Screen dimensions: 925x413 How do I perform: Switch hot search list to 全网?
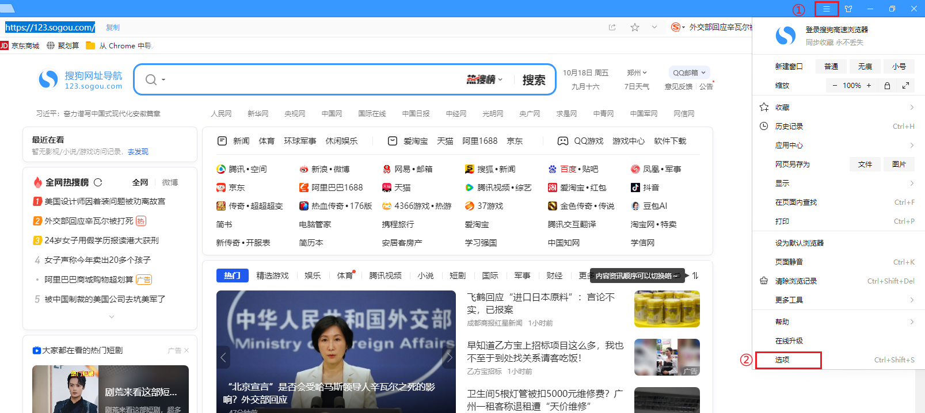(140, 182)
